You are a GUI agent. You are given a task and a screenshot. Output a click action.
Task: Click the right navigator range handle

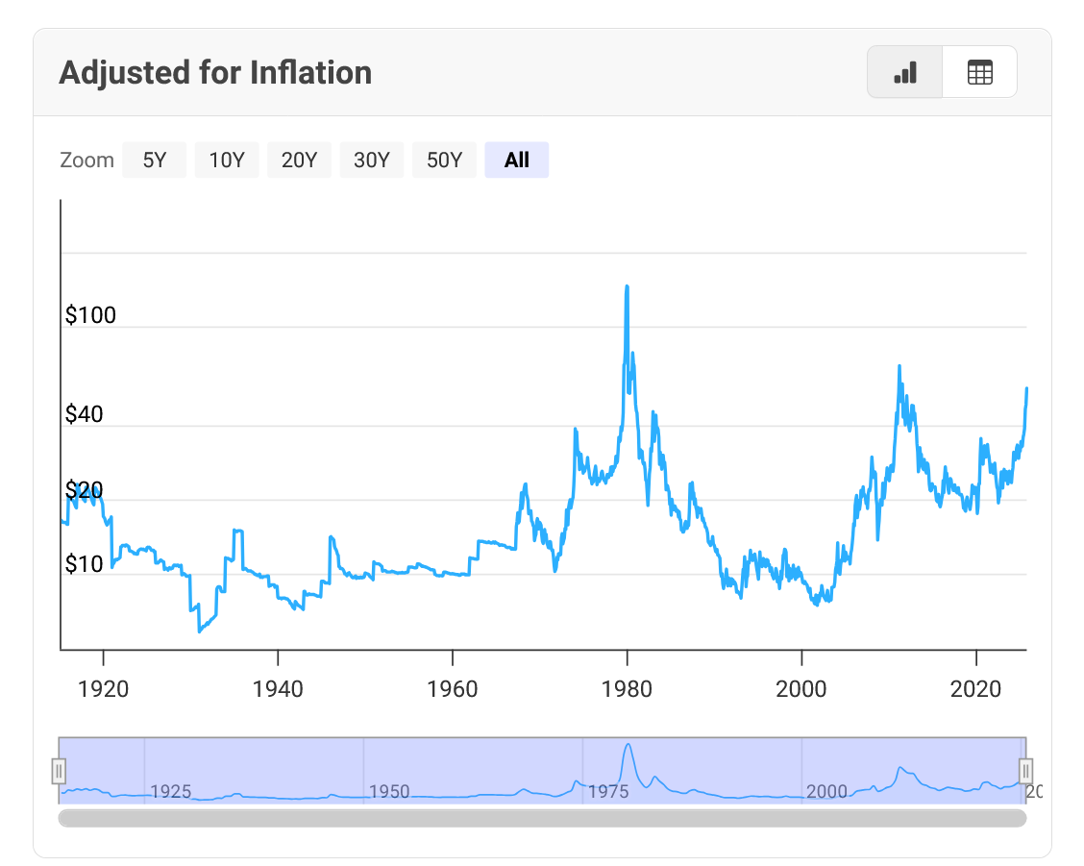[x=1025, y=771]
